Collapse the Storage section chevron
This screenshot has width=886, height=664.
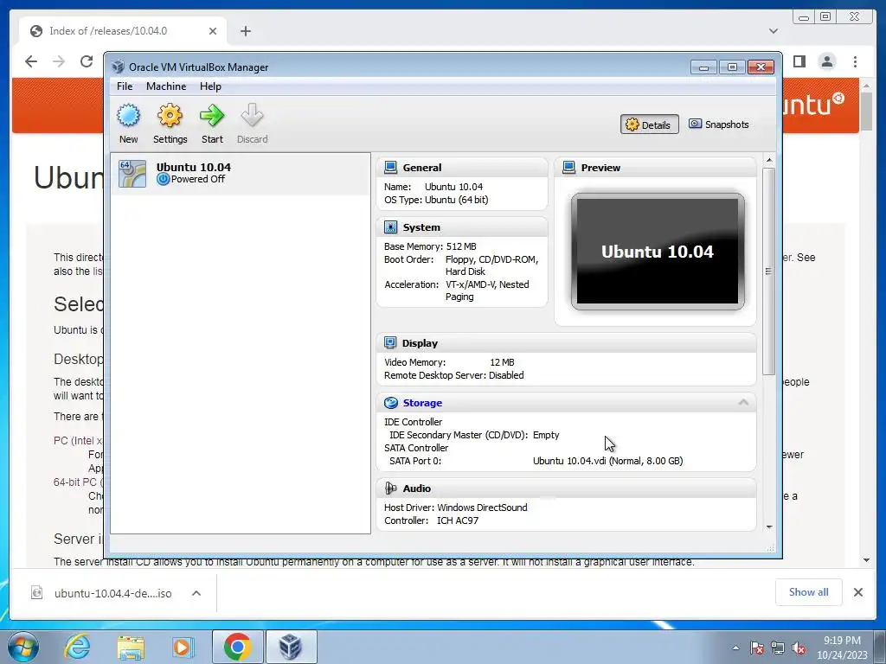pyautogui.click(x=743, y=403)
